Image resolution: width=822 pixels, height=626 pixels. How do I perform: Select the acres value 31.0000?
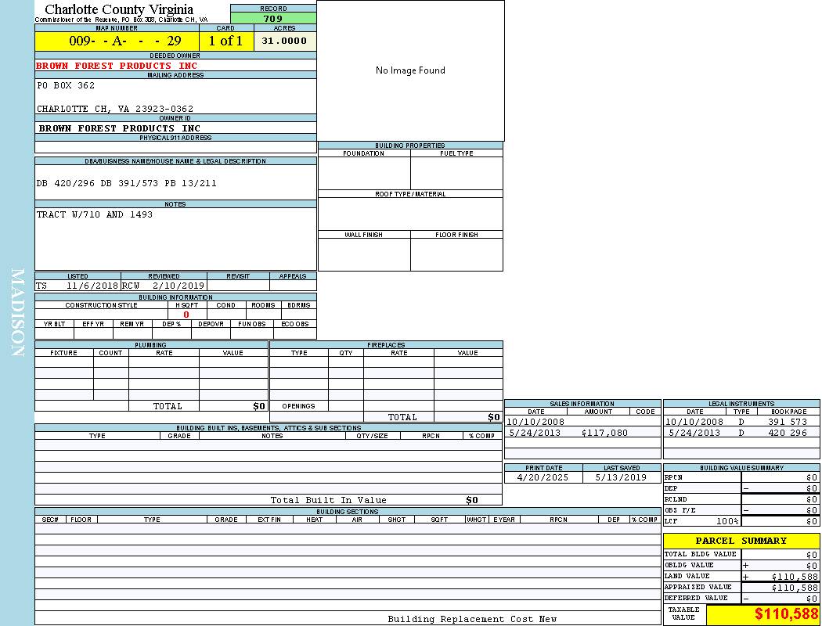[284, 41]
